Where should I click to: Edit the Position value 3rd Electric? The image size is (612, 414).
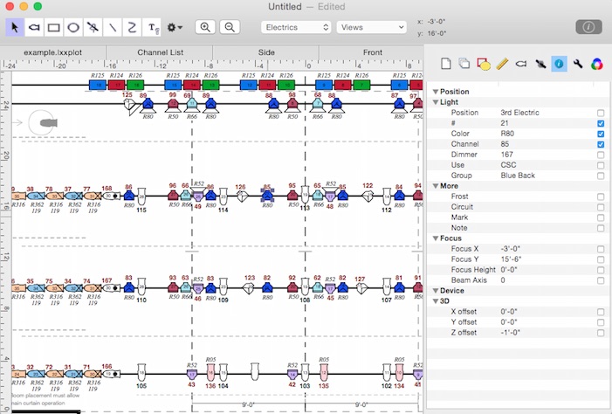(x=519, y=113)
